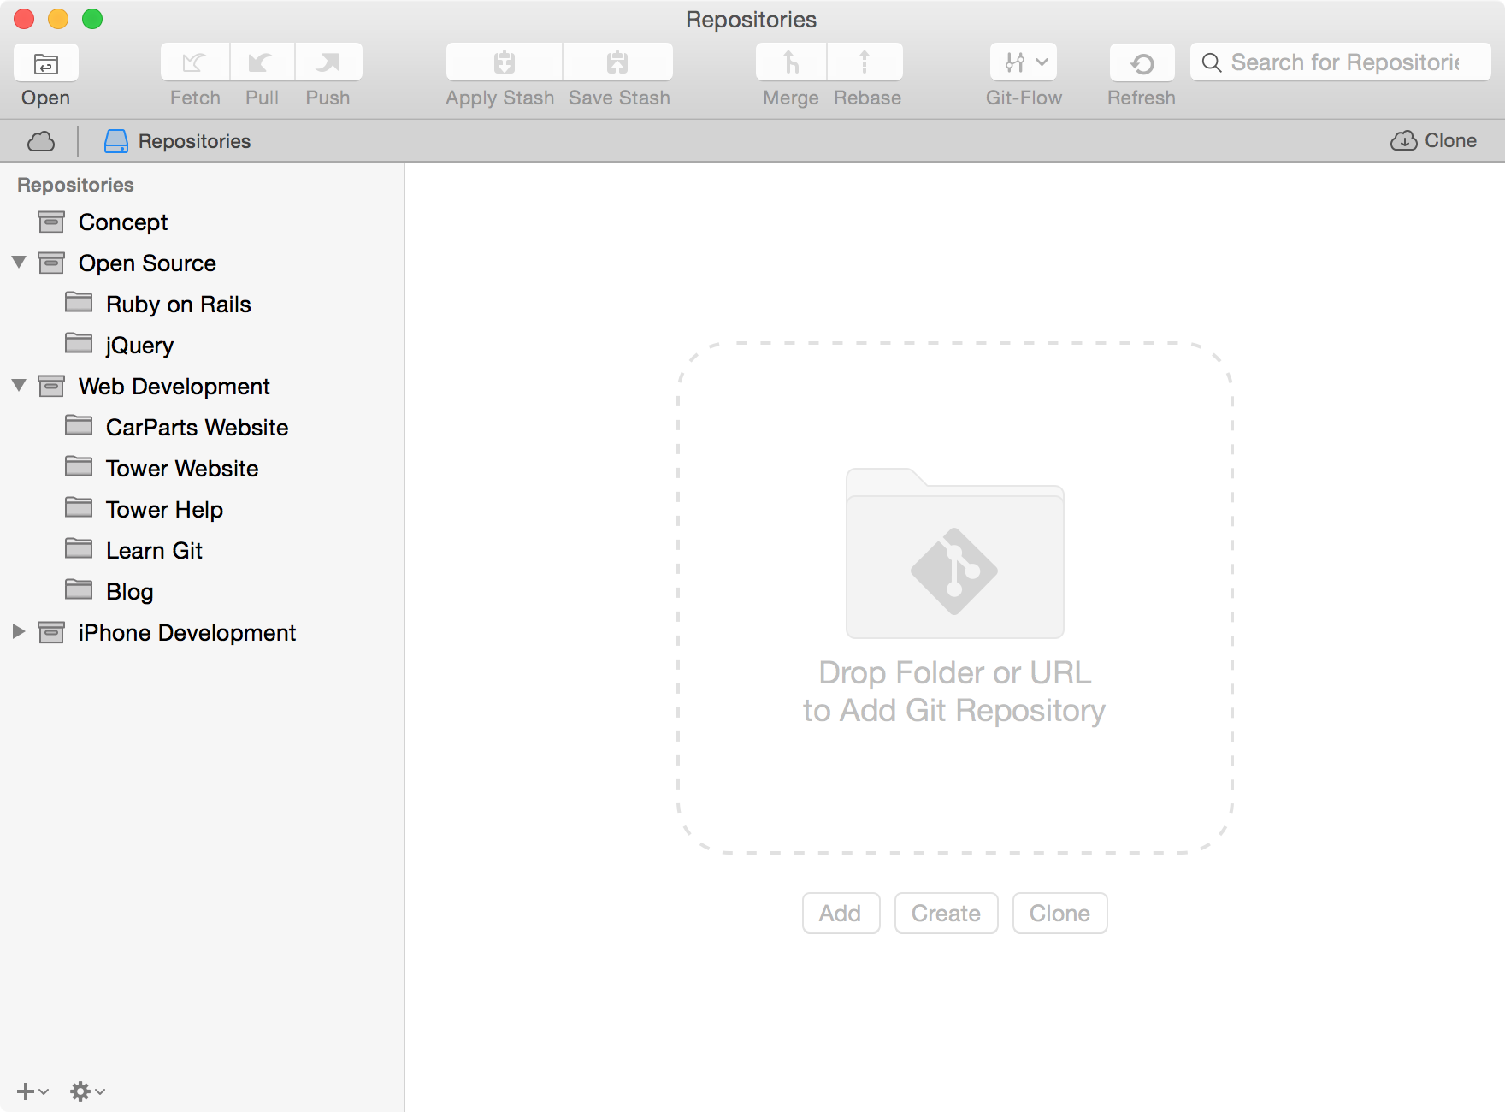Select the Open Source group row
Screen dimensions: 1505x1112
(x=202, y=263)
